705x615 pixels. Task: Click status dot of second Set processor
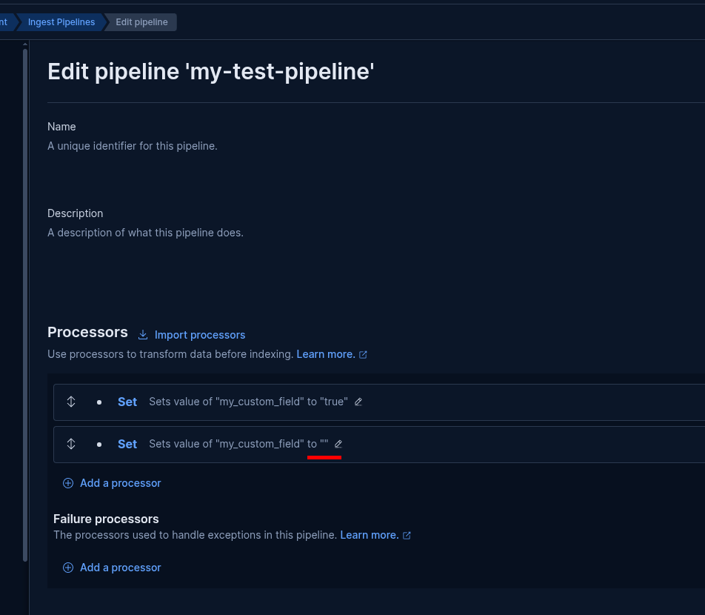coord(99,444)
